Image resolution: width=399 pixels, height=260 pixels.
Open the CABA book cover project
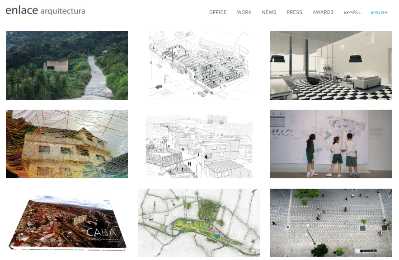tap(67, 223)
